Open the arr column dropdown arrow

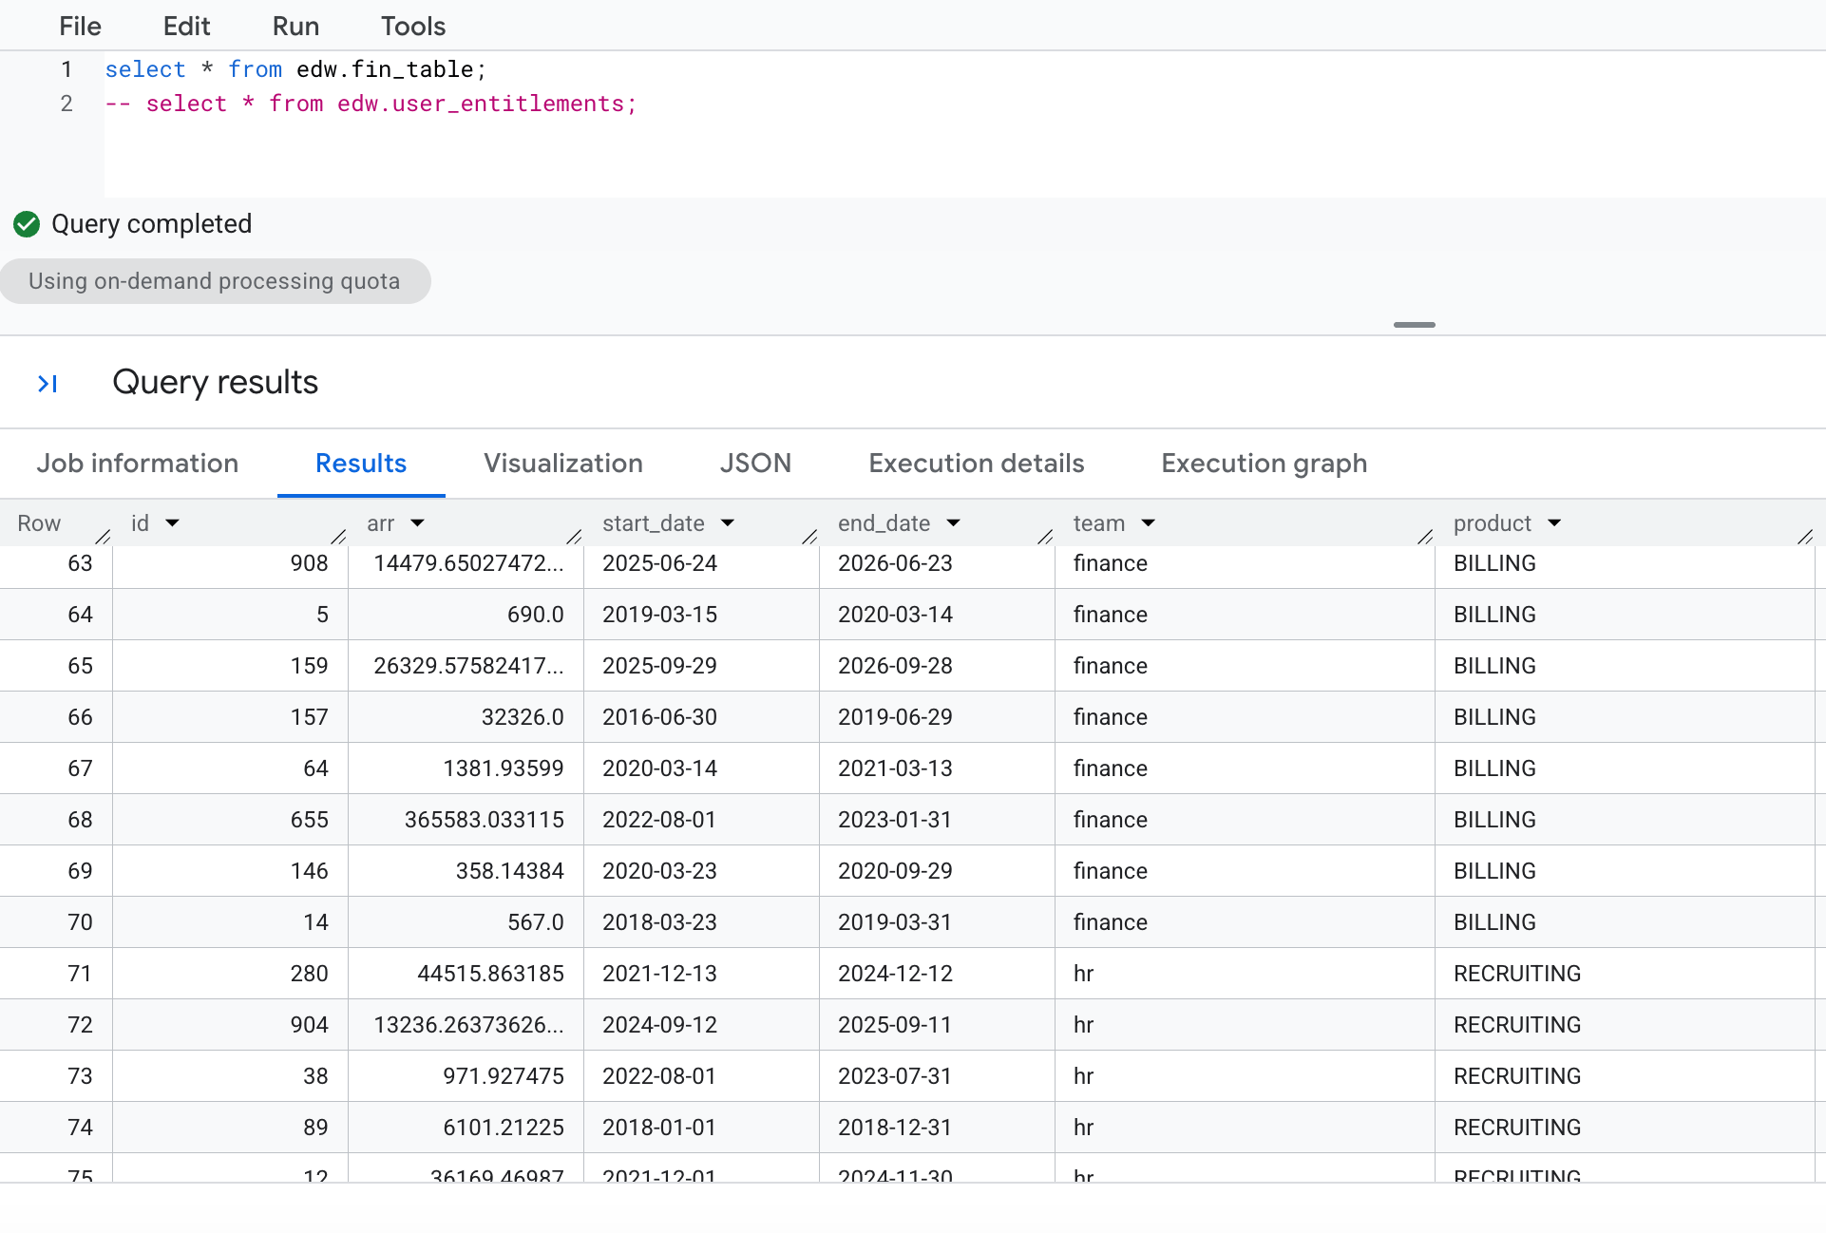(418, 523)
